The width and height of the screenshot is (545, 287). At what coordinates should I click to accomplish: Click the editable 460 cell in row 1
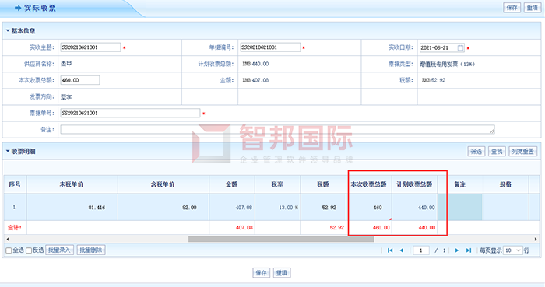[x=369, y=208]
